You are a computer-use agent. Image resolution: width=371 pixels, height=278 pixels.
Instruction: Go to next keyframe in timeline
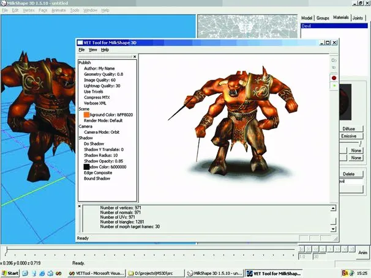point(345,249)
